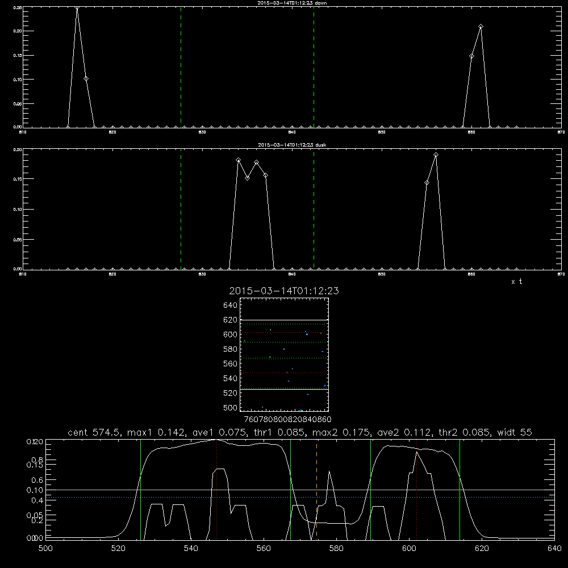Click the '0.6' y-axis label of bottom plot
Image resolution: width=568 pixels, height=568 pixels.
pyautogui.click(x=37, y=480)
